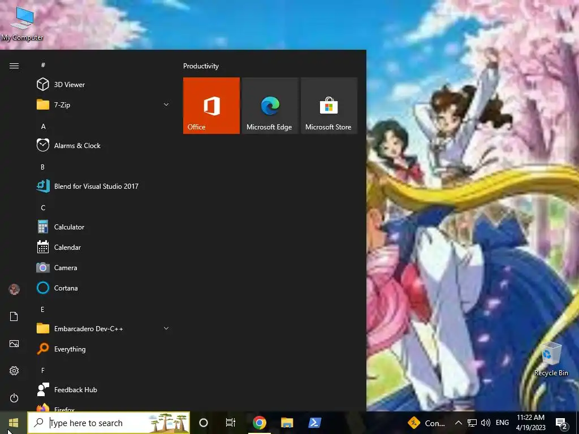
Task: Expand the 7-Zip folder chevron
Action: coord(166,105)
